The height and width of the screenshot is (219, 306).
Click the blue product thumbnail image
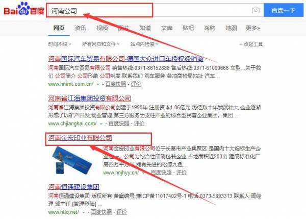click(x=72, y=161)
